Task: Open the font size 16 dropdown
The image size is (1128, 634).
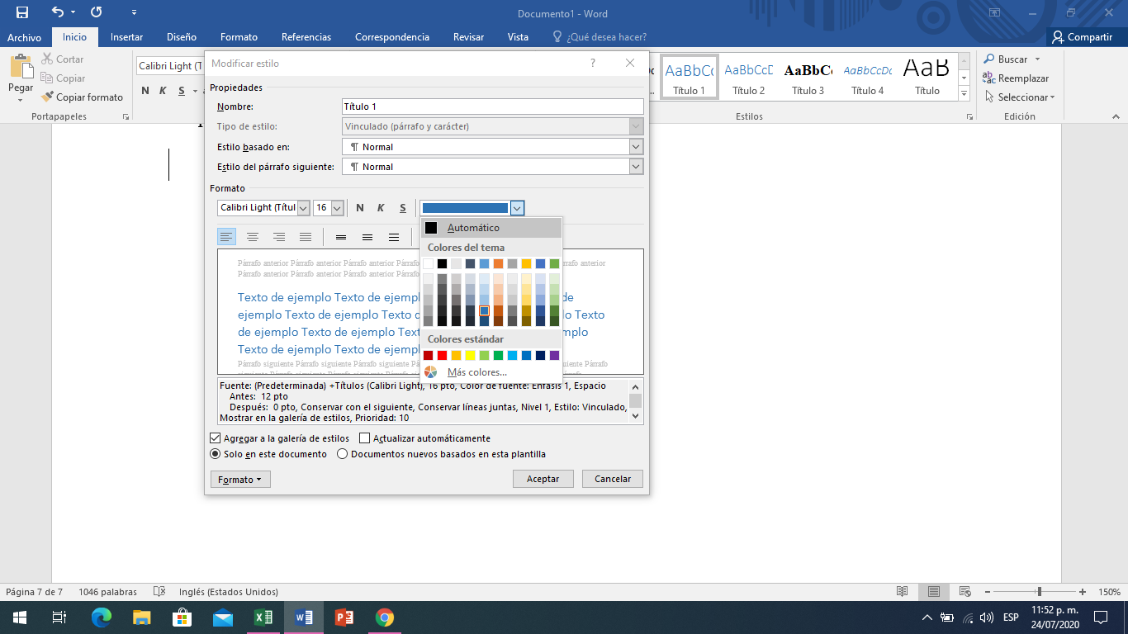Action: click(337, 208)
